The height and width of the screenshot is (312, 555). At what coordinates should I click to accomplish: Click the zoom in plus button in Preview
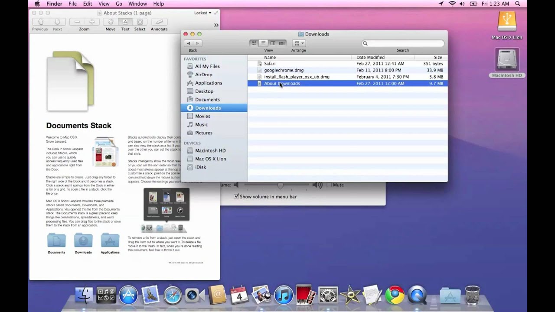point(92,22)
